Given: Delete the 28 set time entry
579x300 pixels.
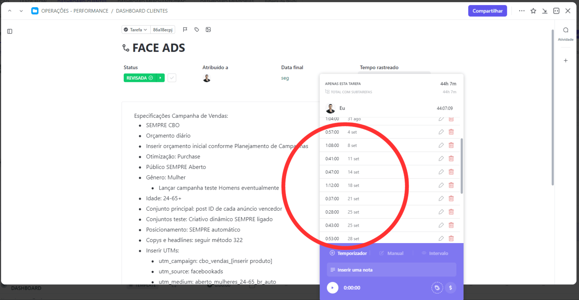Looking at the screenshot, I should tap(451, 238).
